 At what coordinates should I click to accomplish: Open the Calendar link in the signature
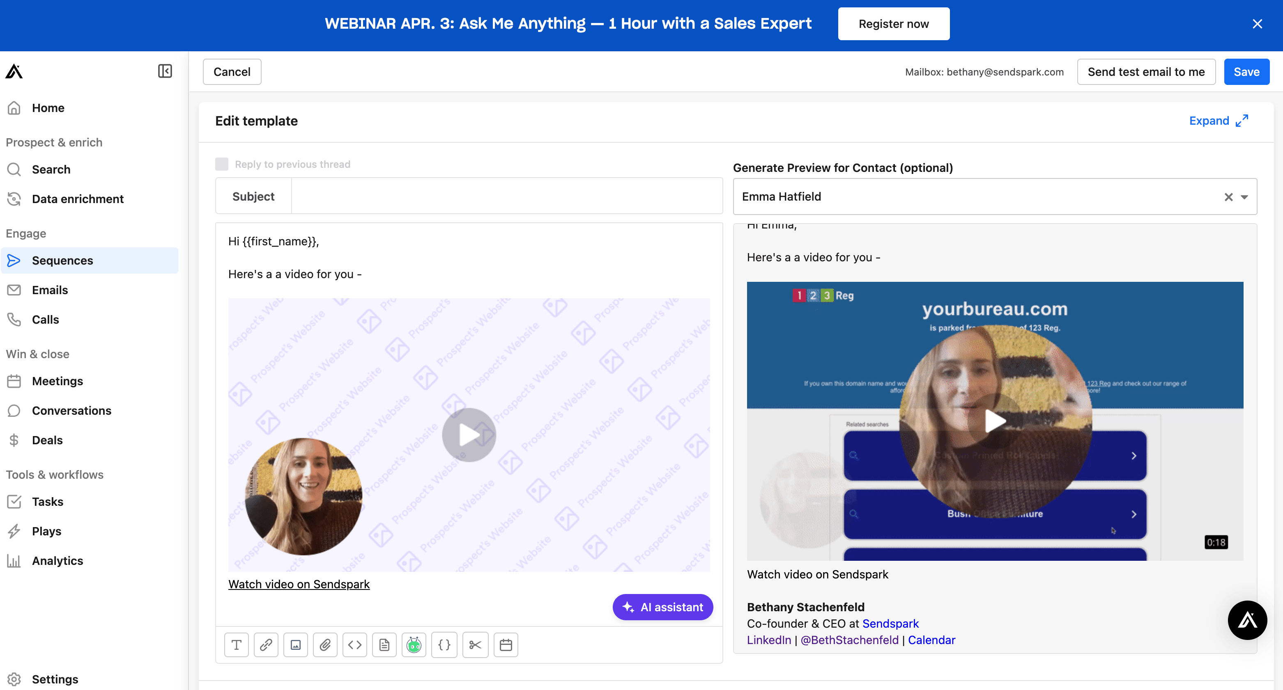[x=931, y=640]
